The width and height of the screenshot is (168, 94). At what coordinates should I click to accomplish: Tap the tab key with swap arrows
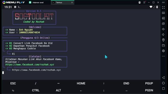(x=13, y=91)
